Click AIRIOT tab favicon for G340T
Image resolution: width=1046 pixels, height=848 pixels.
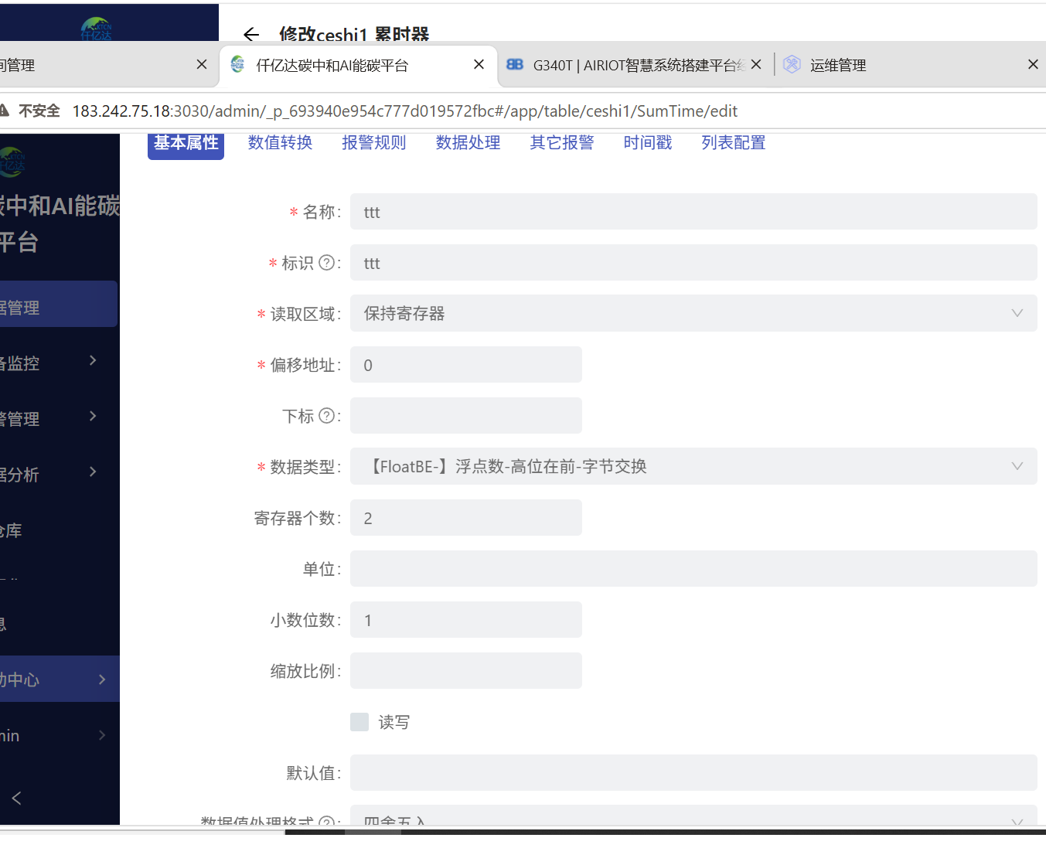515,65
